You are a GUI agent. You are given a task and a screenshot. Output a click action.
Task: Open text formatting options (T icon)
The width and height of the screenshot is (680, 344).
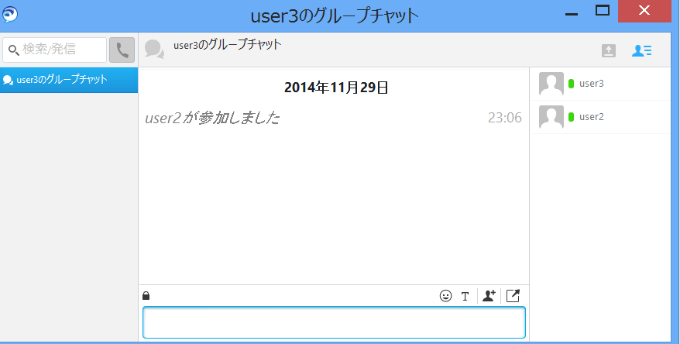click(465, 295)
